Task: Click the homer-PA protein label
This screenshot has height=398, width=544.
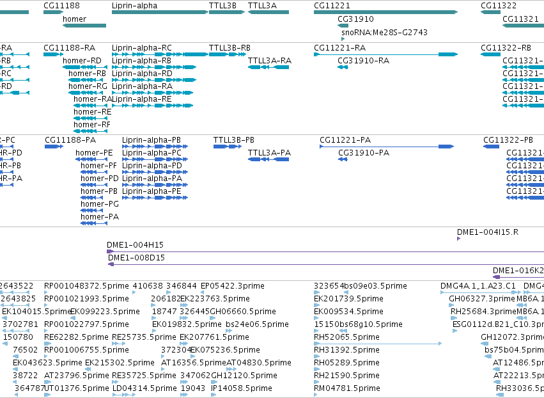Action: pyautogui.click(x=100, y=217)
